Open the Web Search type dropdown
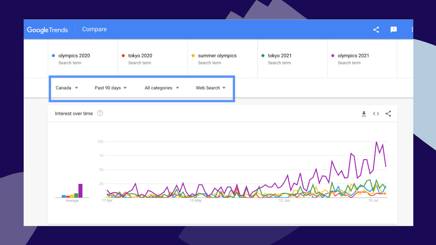 tap(211, 88)
